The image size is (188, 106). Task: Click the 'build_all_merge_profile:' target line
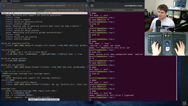[x=14, y=59]
